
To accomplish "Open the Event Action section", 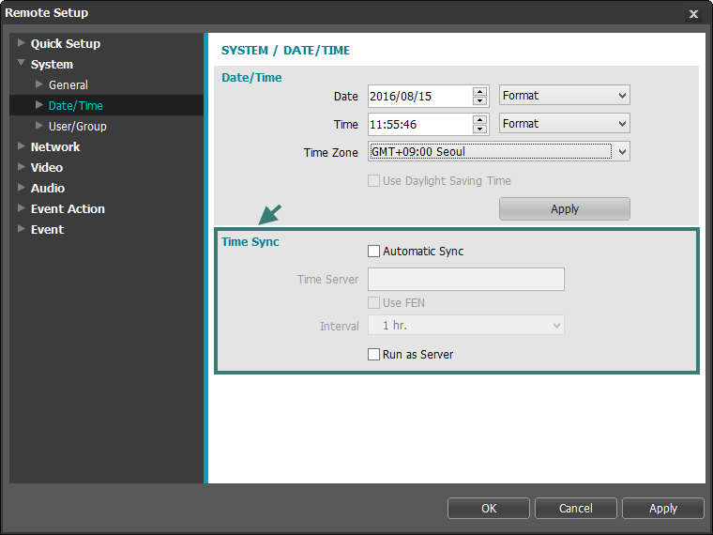I will (x=68, y=208).
